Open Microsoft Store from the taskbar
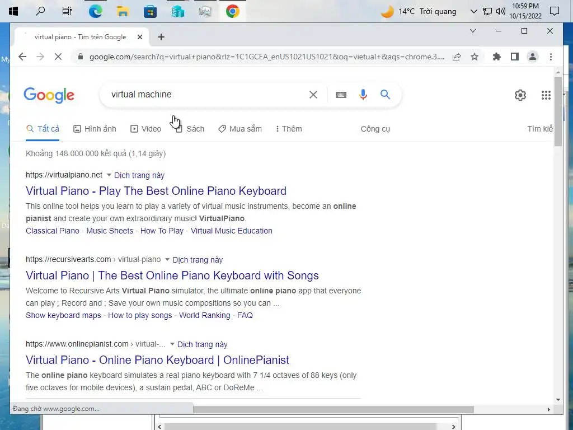Screen dimensions: 573x430 (150, 11)
